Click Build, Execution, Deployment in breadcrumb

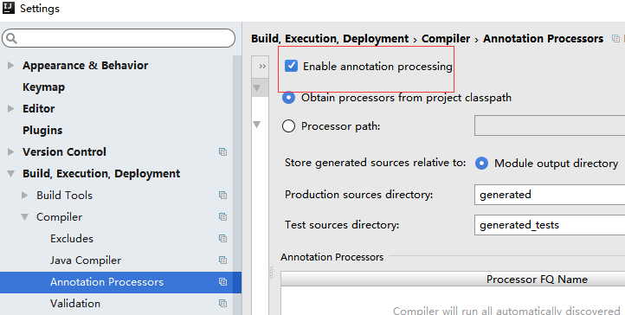330,39
